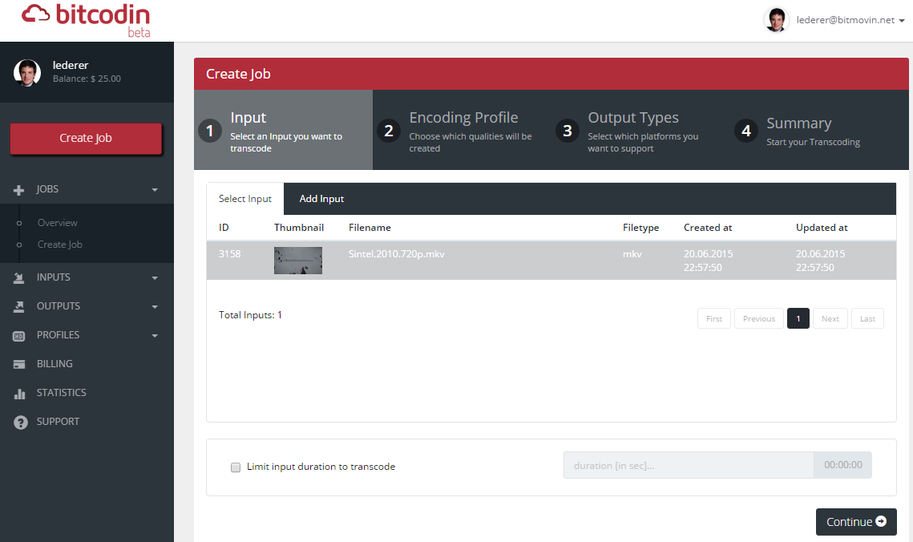Viewport: 913px width, 542px height.
Task: Click the BILLING card icon
Action: (18, 365)
